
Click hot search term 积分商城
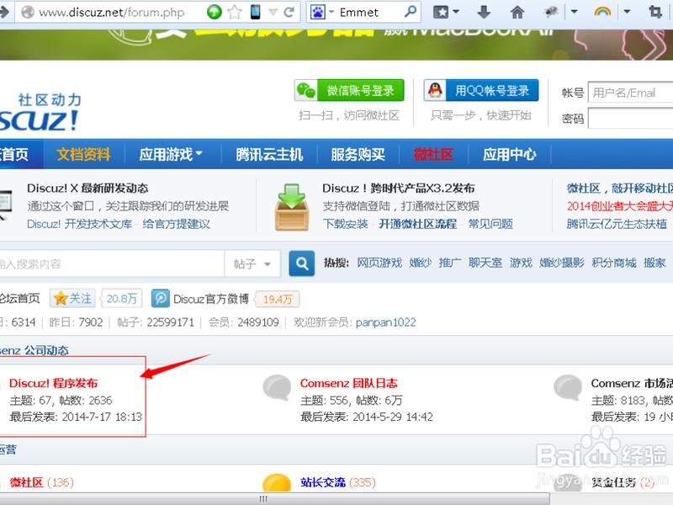[614, 263]
